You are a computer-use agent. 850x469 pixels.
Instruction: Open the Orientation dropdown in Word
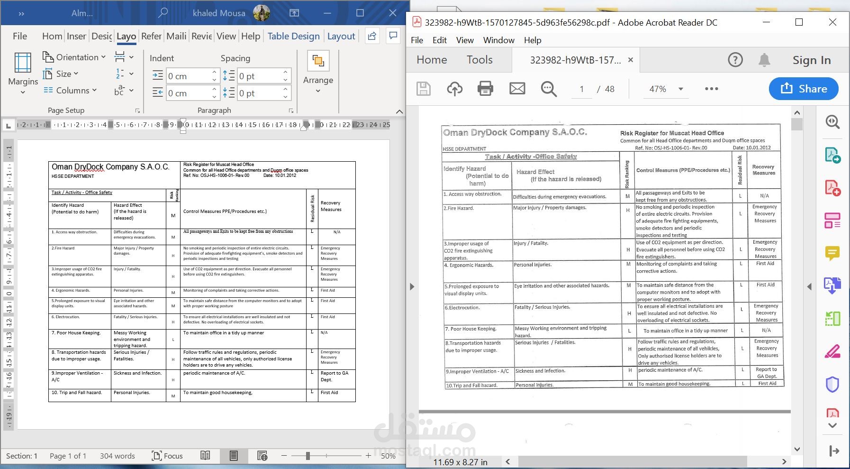(74, 57)
